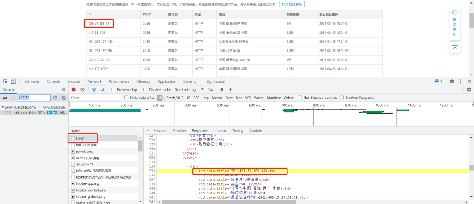
Task: Open the Security tab
Action: 190,81
